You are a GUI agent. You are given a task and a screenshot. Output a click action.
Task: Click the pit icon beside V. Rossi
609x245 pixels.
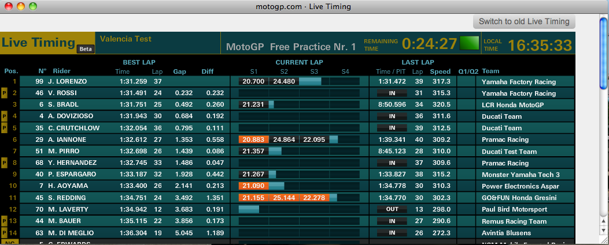[x=4, y=93]
